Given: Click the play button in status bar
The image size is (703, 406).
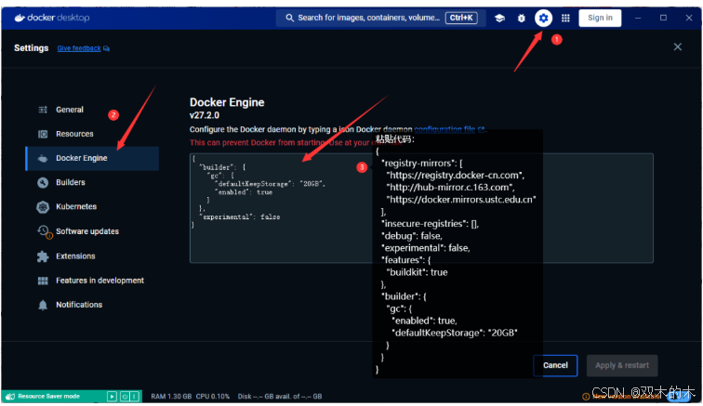Looking at the screenshot, I should [x=113, y=397].
